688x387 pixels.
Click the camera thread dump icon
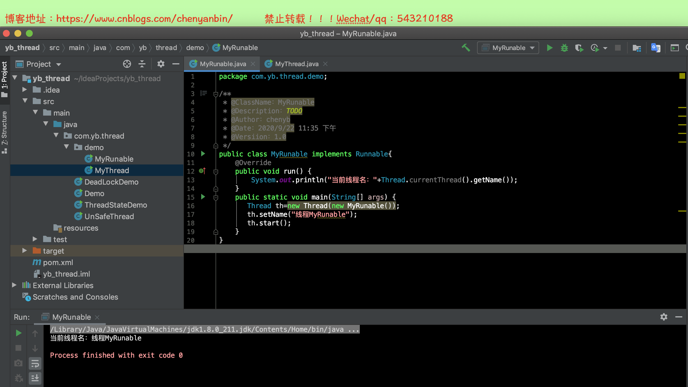tap(18, 363)
